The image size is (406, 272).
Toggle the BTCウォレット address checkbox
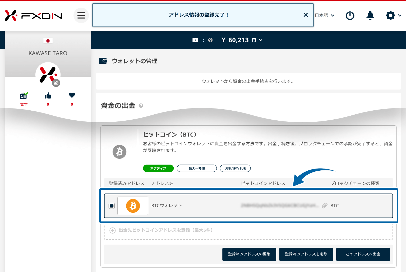pos(112,206)
